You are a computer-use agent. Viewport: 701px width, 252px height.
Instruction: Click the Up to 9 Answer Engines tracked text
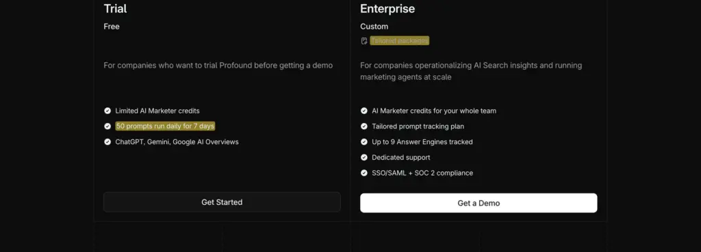[x=422, y=142]
